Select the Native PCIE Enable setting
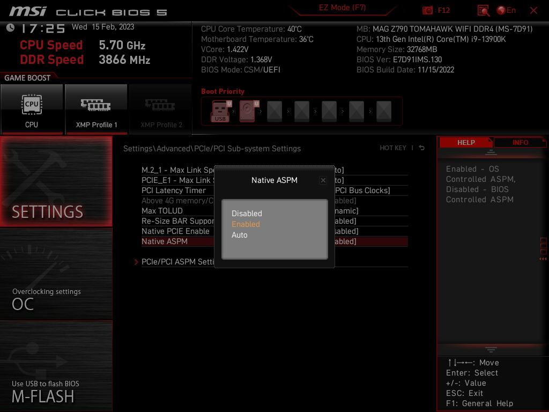This screenshot has height=412, width=549. 274,231
